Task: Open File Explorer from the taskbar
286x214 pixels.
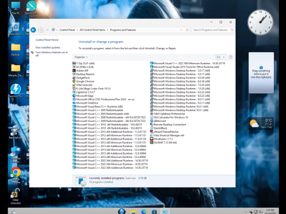Action: (x=133, y=212)
